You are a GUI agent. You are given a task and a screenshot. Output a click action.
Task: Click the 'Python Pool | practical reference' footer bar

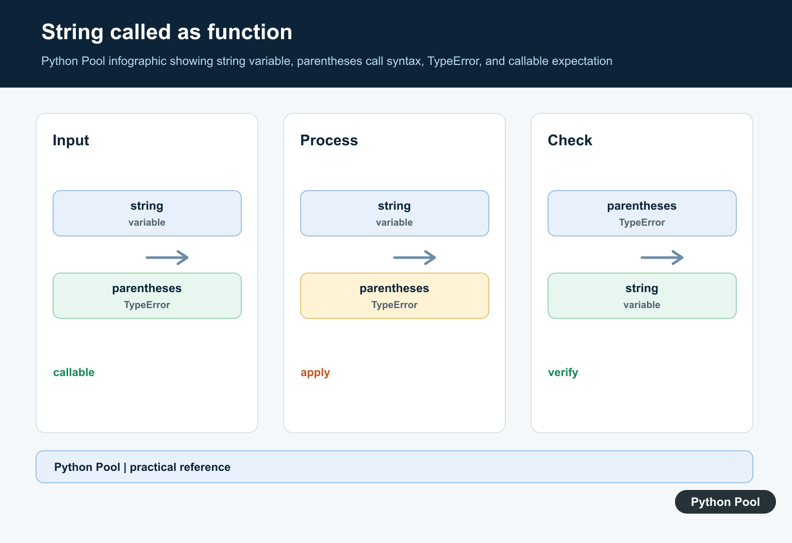point(394,467)
